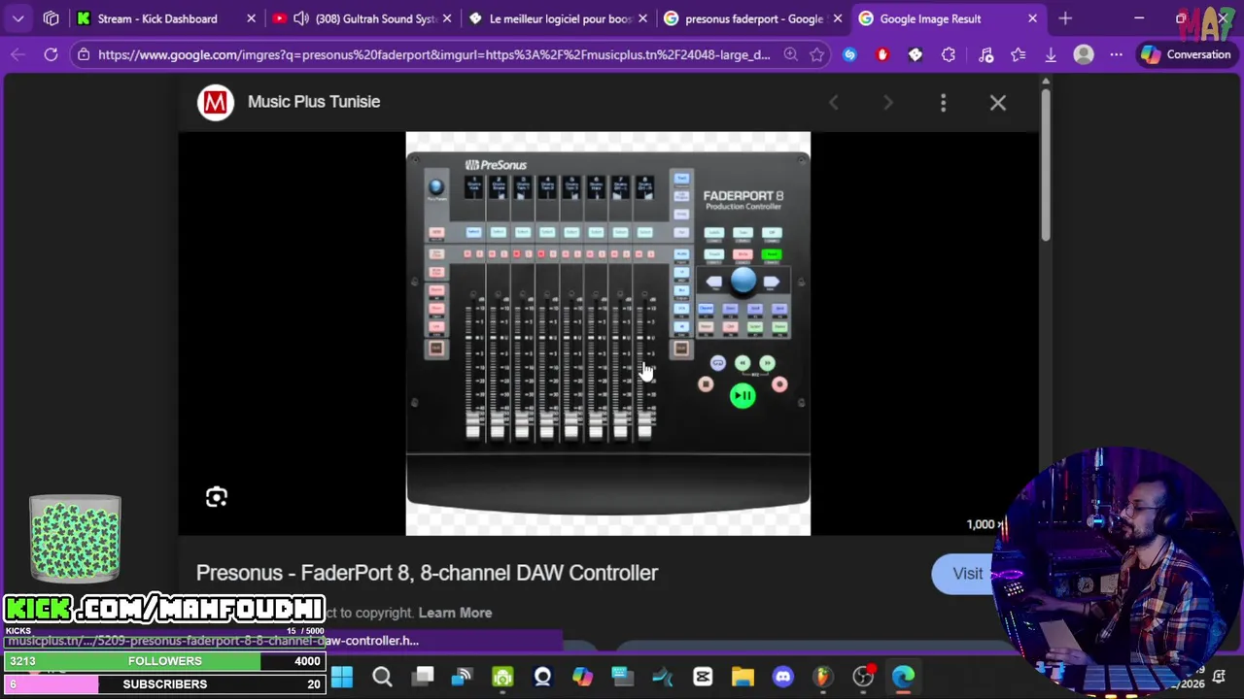Viewport: 1244px width, 699px height.
Task: Open the Edge workspaces icon
Action: click(52, 18)
